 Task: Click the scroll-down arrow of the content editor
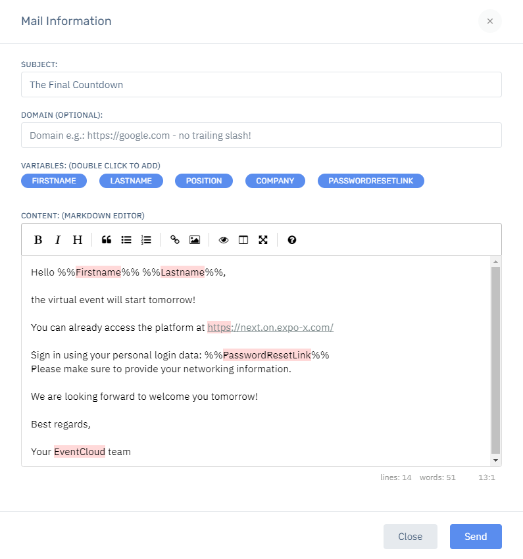[495, 460]
